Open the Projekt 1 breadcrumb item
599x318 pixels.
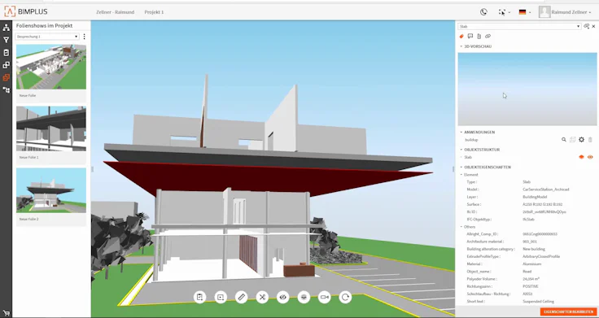(154, 12)
